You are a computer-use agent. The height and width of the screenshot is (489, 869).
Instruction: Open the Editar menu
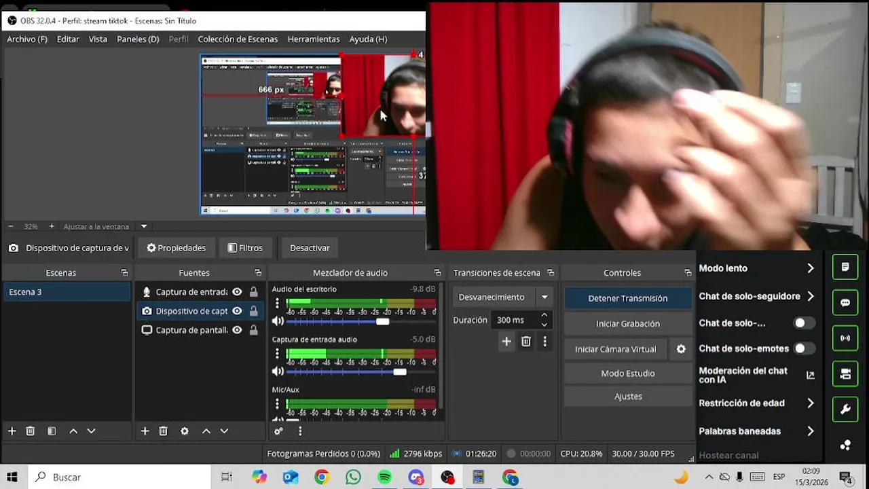pos(68,39)
